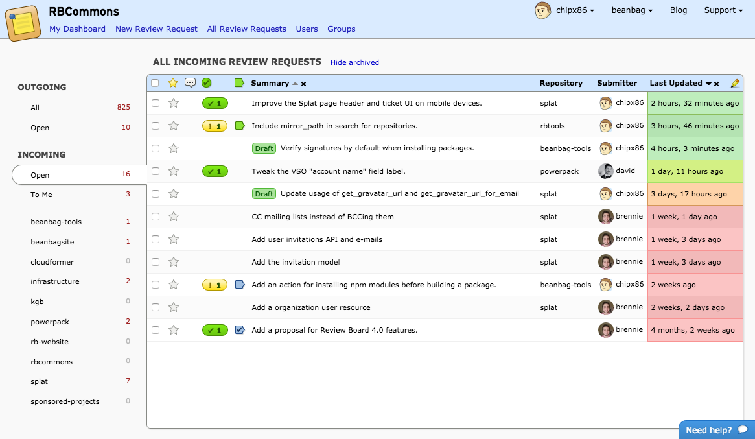The width and height of the screenshot is (755, 439).
Task: Check the 'Improve the Splat page header' row checkbox
Action: pos(156,103)
